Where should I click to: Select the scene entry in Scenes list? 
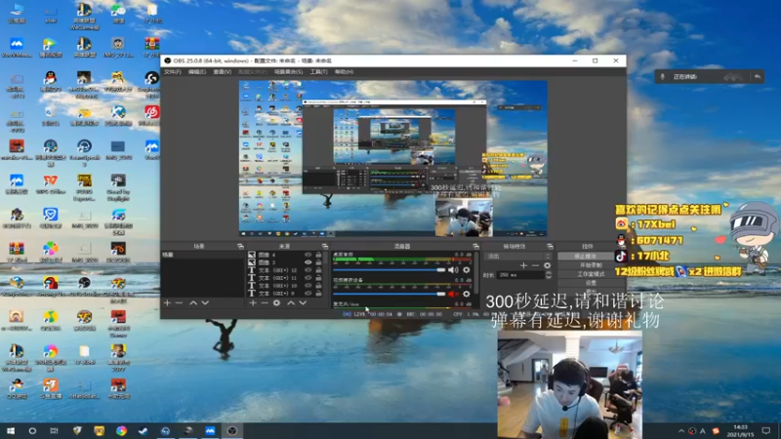pyautogui.click(x=202, y=255)
